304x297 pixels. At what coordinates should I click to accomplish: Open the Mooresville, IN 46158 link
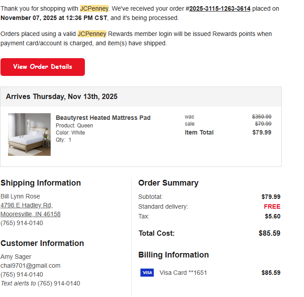(30, 214)
